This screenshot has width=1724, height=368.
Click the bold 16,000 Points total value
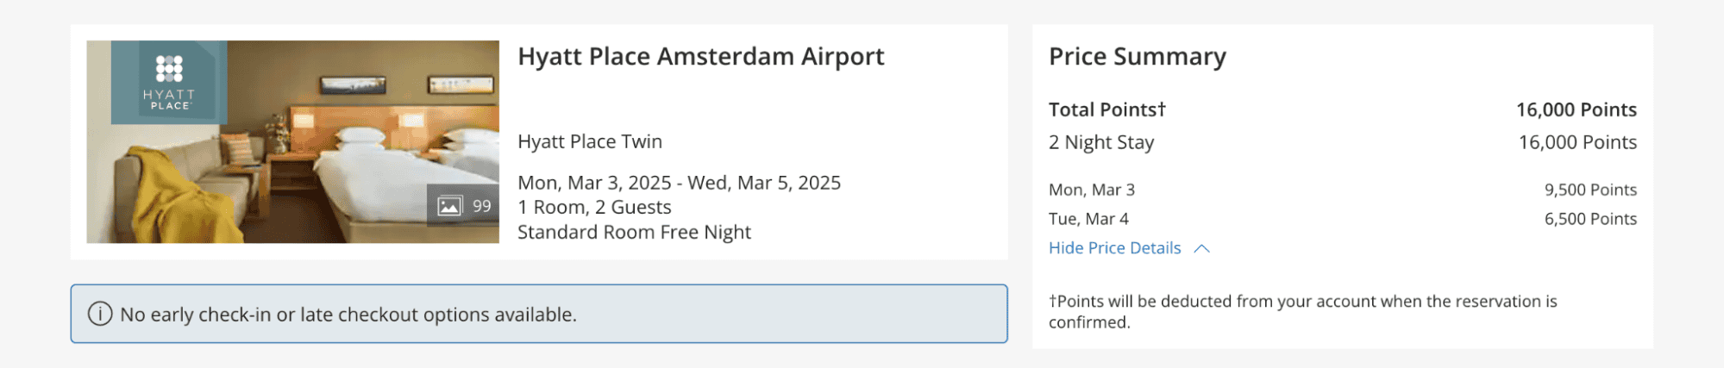1576,109
